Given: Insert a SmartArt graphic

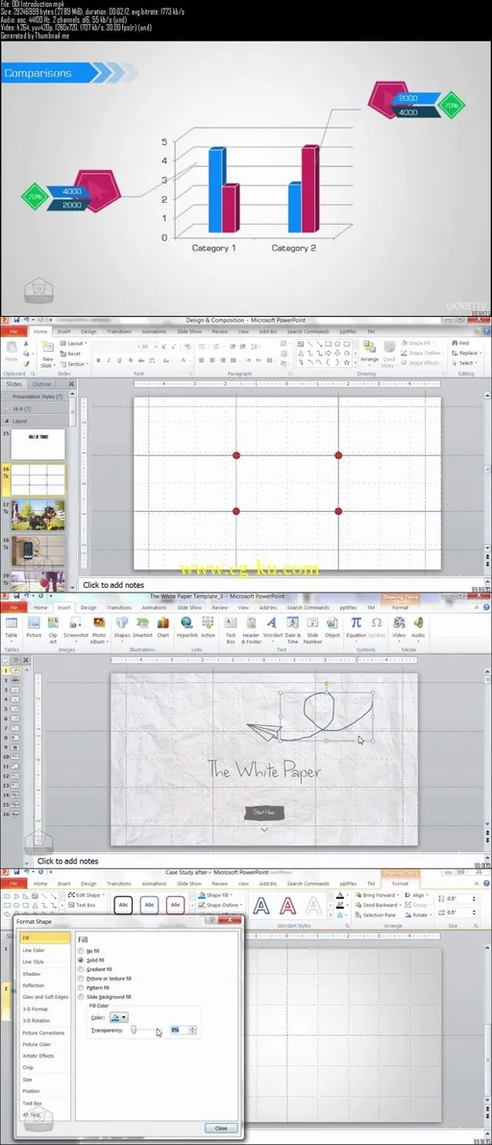Looking at the screenshot, I should tap(142, 629).
